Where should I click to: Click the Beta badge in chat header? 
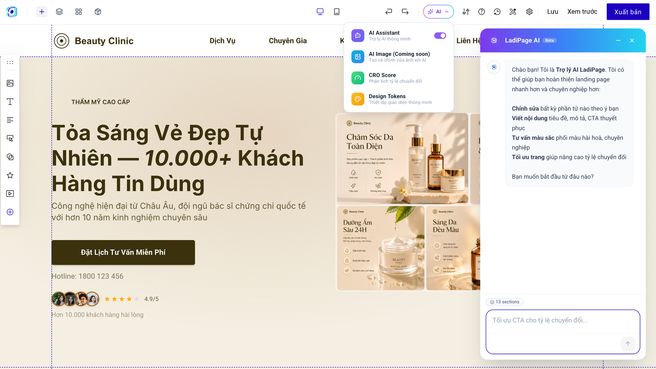549,40
